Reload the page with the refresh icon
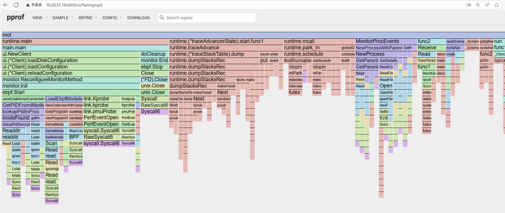 click(x=16, y=4)
